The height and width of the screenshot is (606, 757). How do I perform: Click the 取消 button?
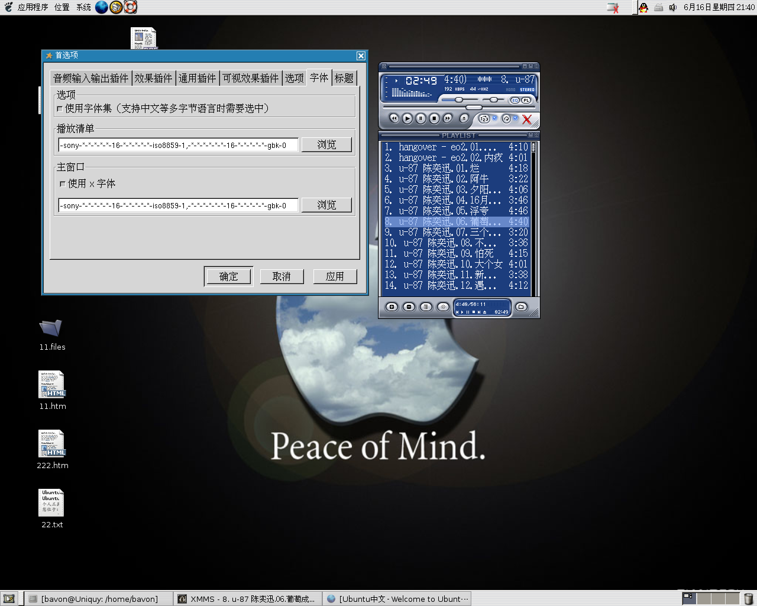282,276
